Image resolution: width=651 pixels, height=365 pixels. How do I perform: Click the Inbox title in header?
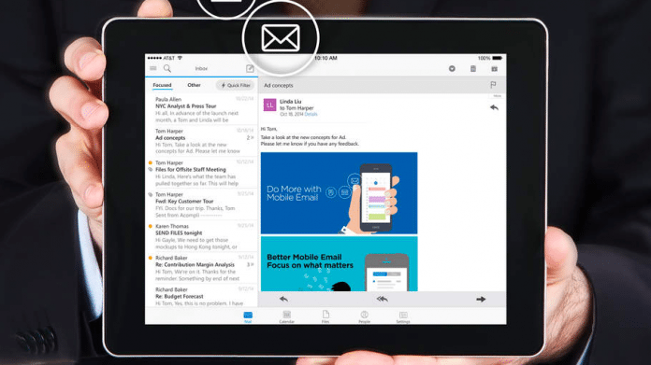coord(201,69)
